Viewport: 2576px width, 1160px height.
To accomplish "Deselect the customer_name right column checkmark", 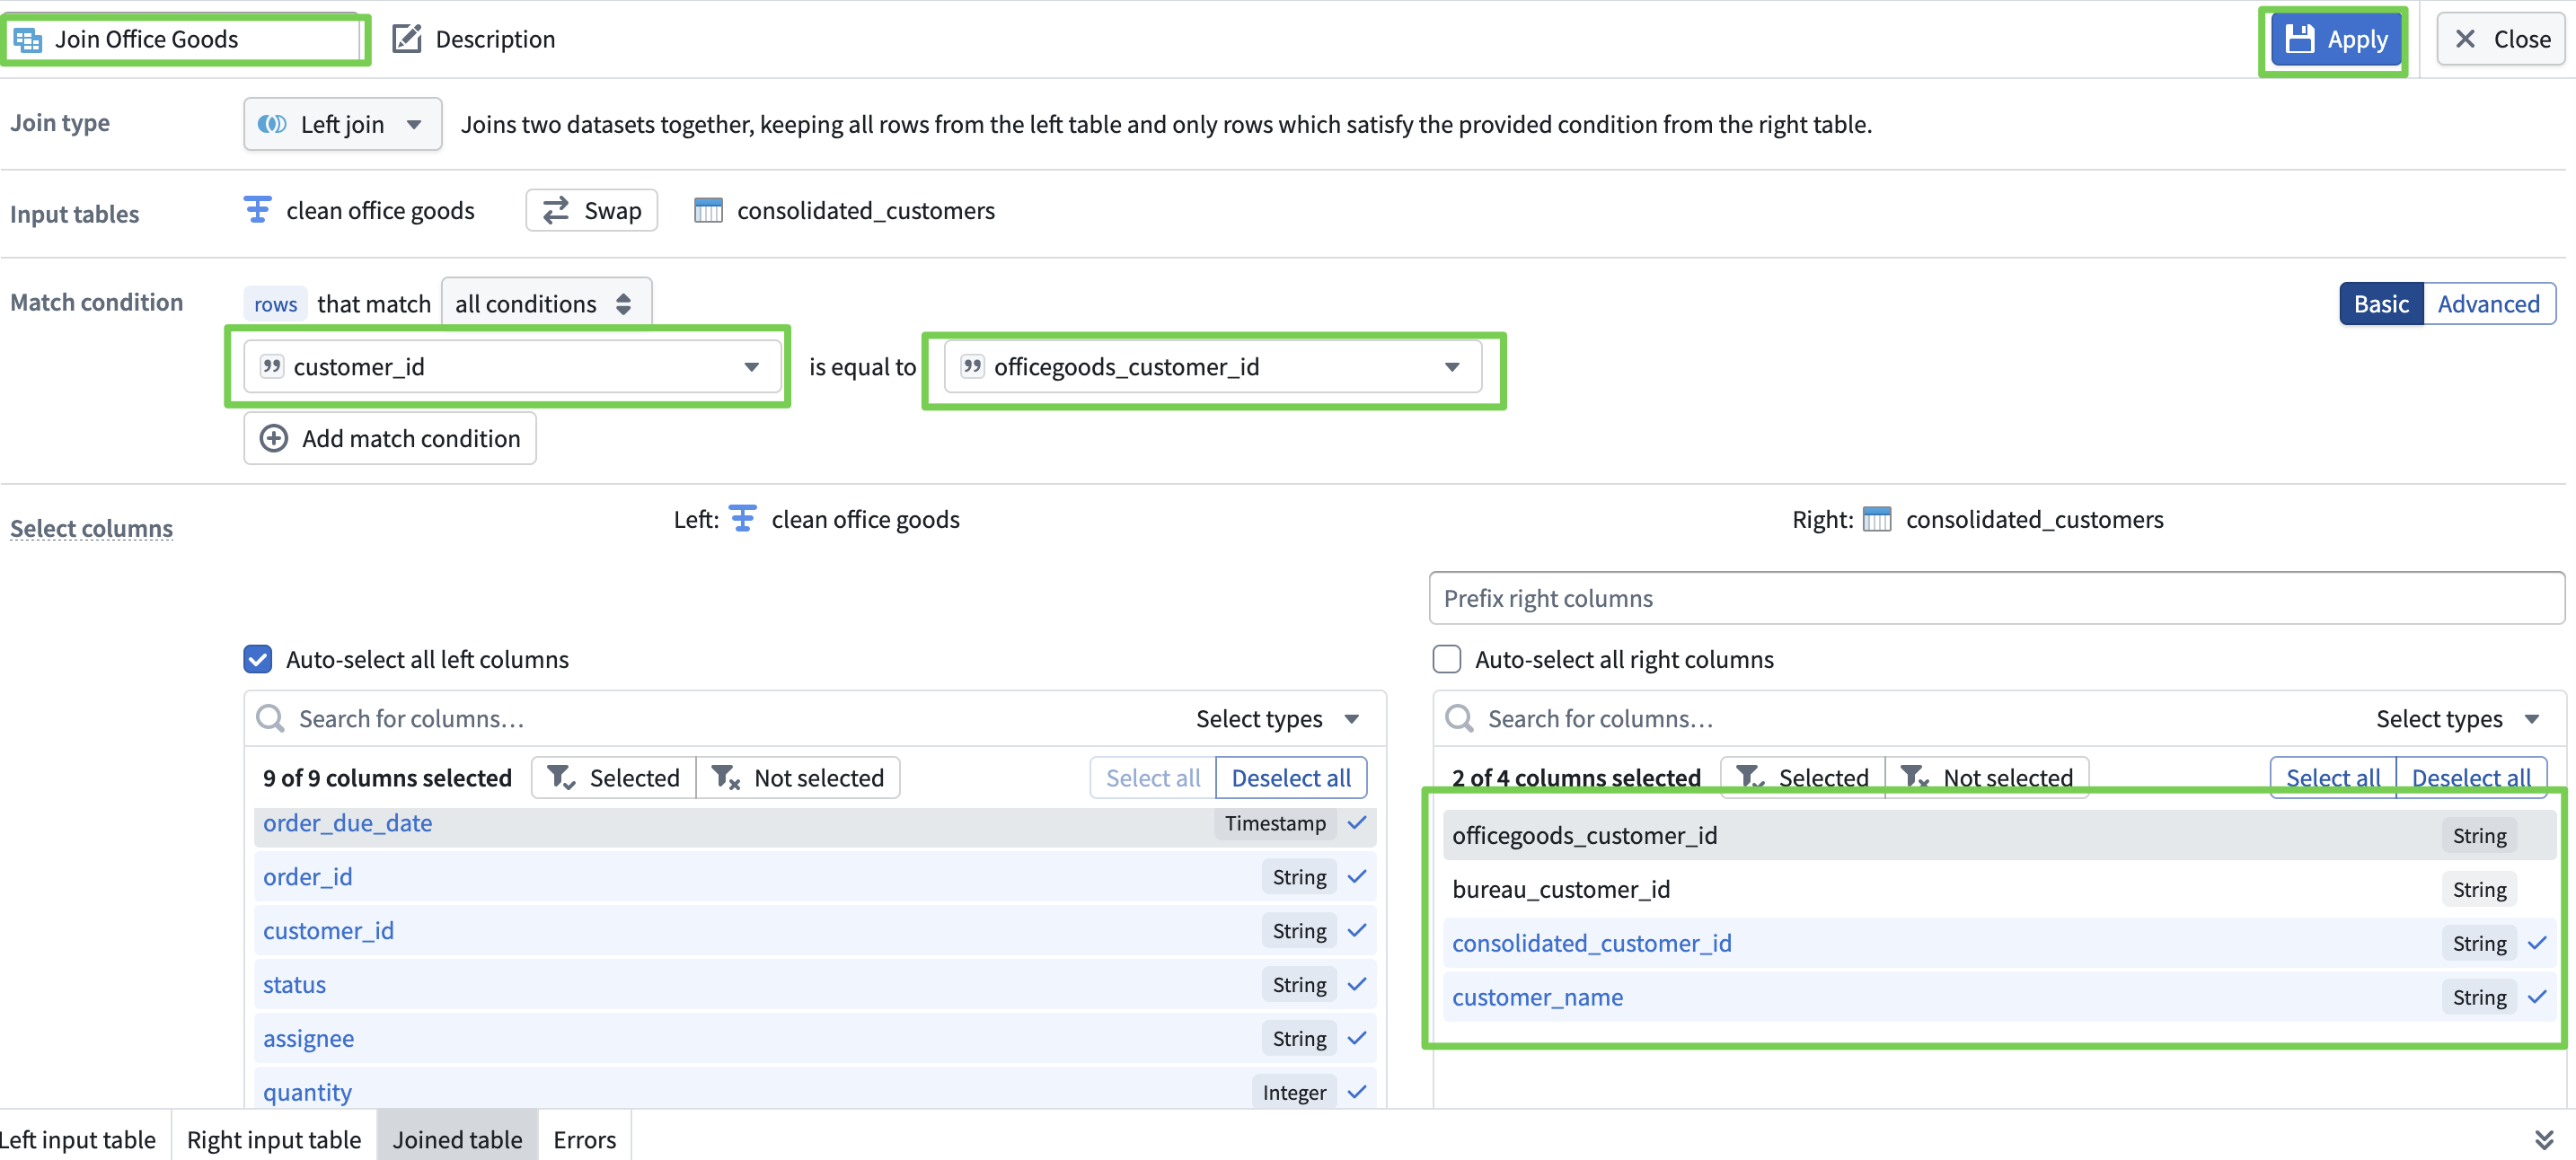I will 2536,996.
